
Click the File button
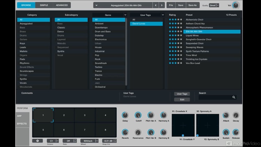[x=171, y=5]
